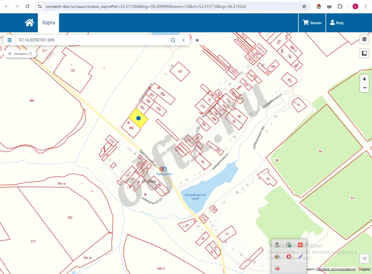Viewport: 372px width, 274px height.
Task: Add parcel to favorites with star button
Action: 197,40
